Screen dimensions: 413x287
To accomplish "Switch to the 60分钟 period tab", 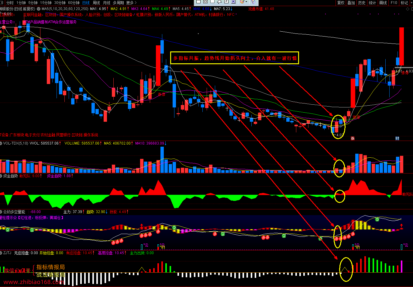I will point(74,3).
